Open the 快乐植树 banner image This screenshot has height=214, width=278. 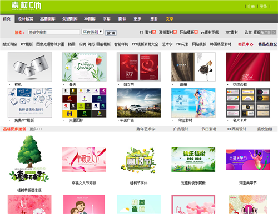(193, 160)
